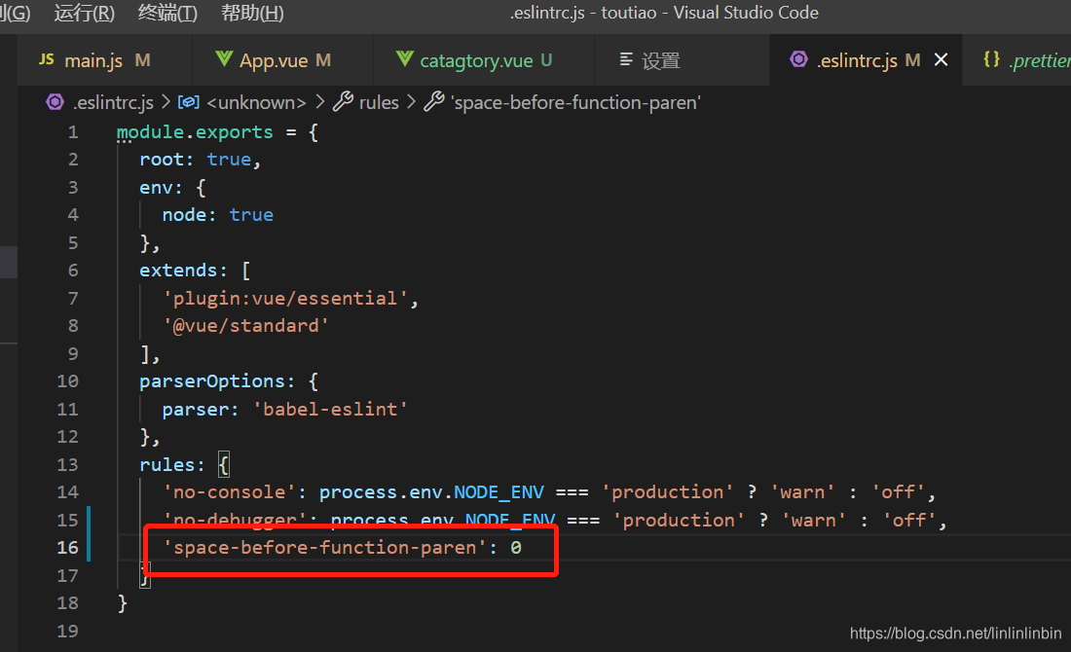The height and width of the screenshot is (652, 1071).
Task: Click 'production' string on line 14
Action: (x=667, y=491)
